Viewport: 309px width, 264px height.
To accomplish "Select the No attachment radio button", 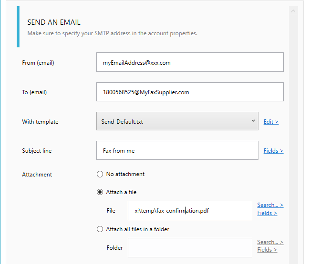I will click(100, 174).
